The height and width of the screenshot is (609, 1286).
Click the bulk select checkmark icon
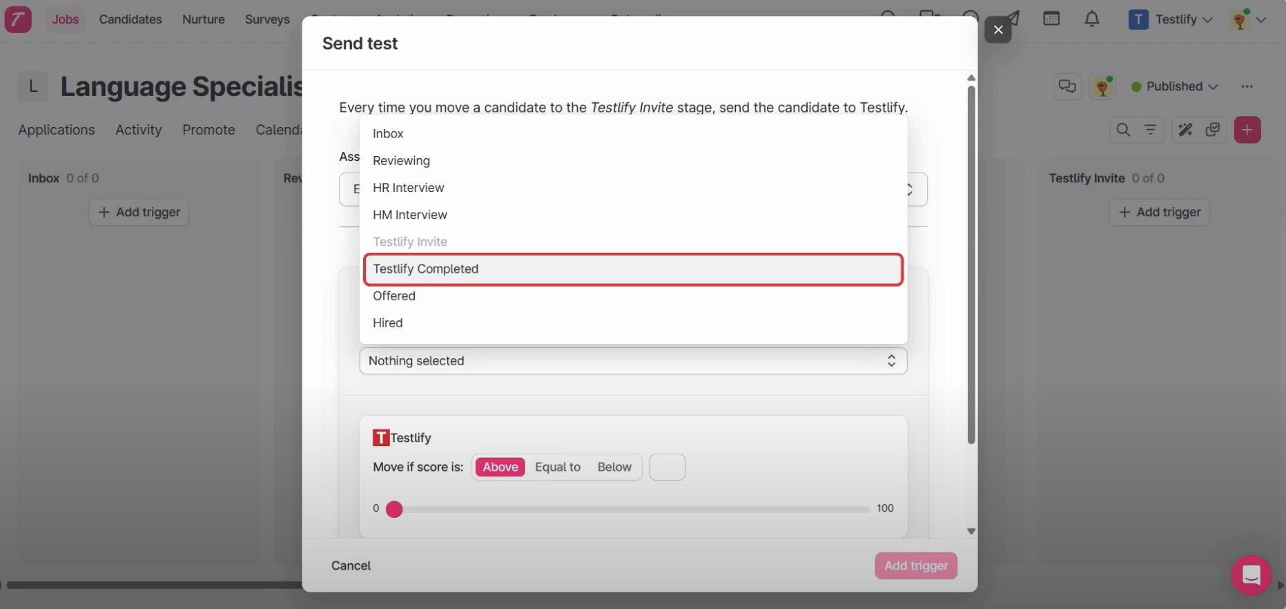click(1213, 130)
